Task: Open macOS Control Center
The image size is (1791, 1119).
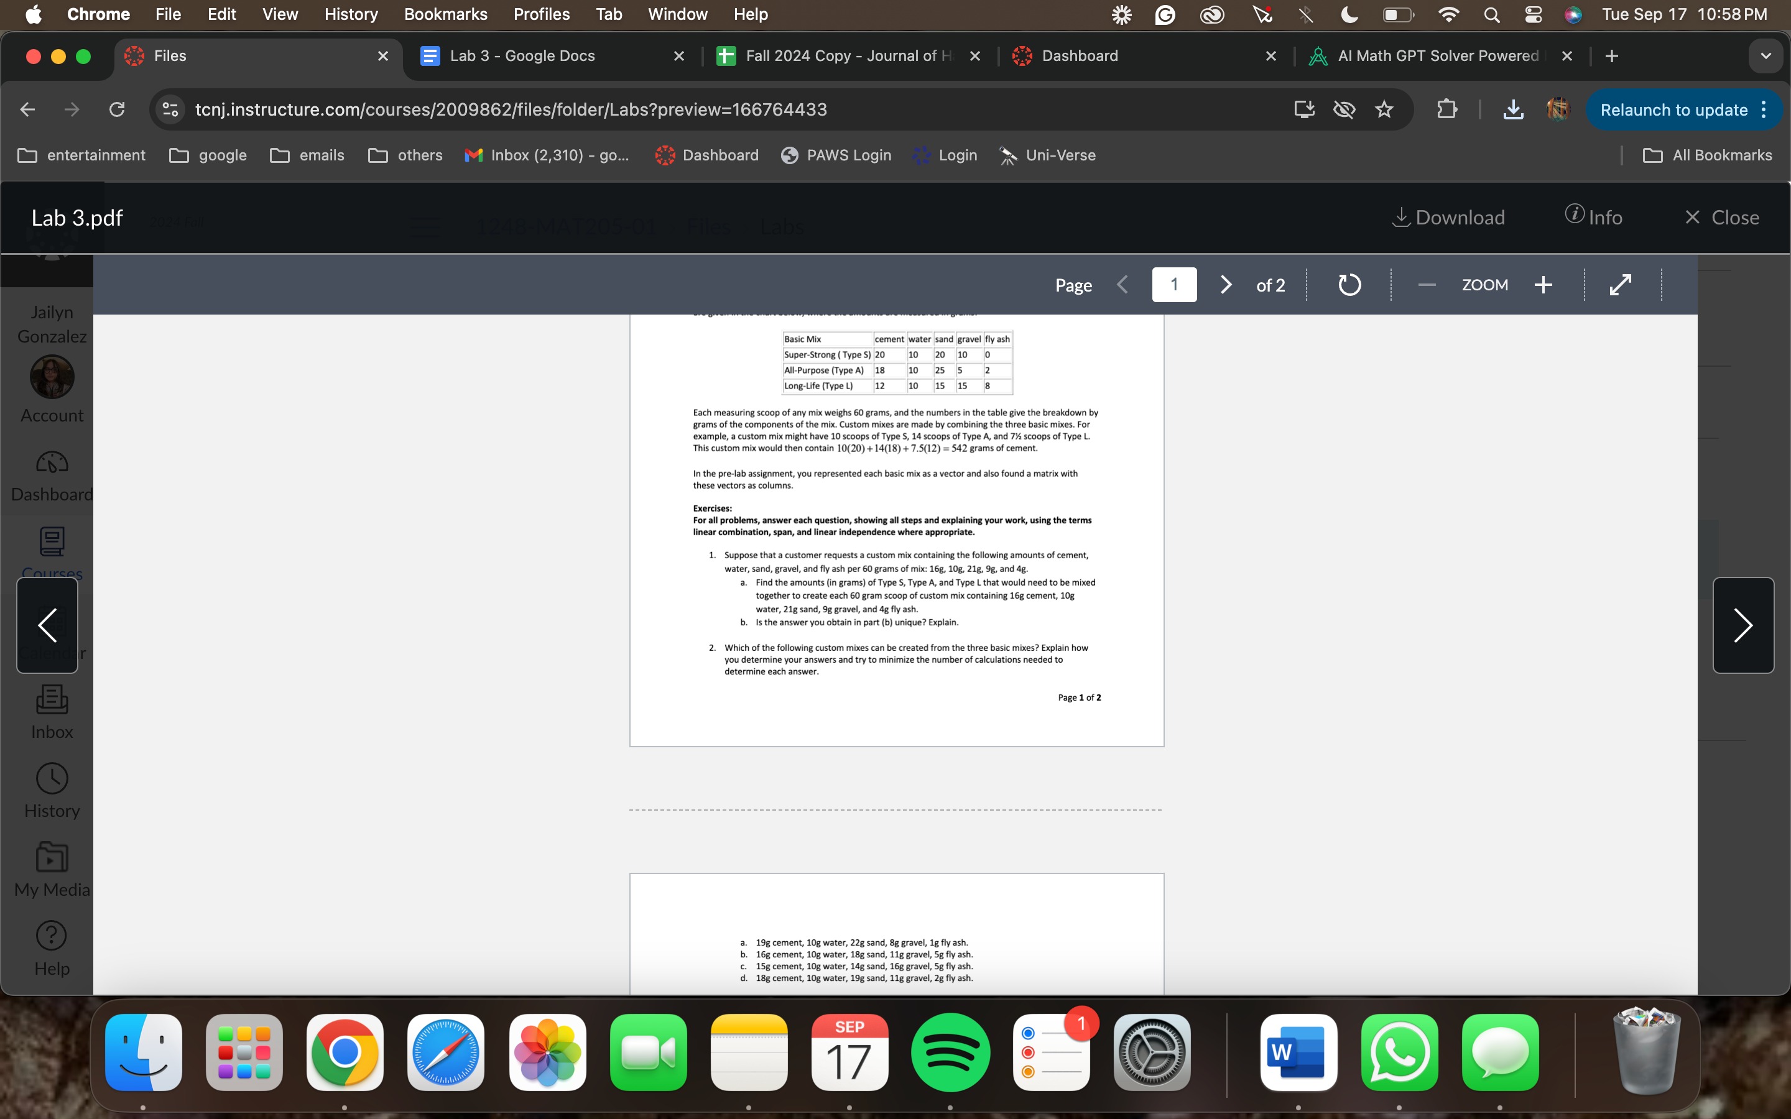Action: pos(1534,14)
